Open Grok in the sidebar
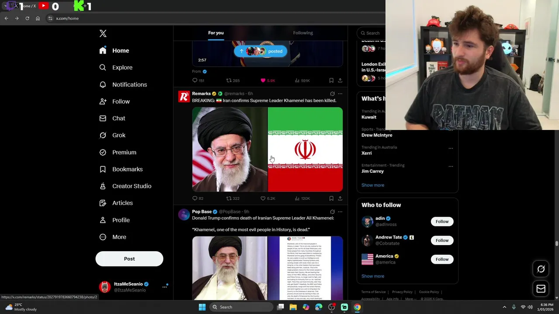 click(112, 135)
